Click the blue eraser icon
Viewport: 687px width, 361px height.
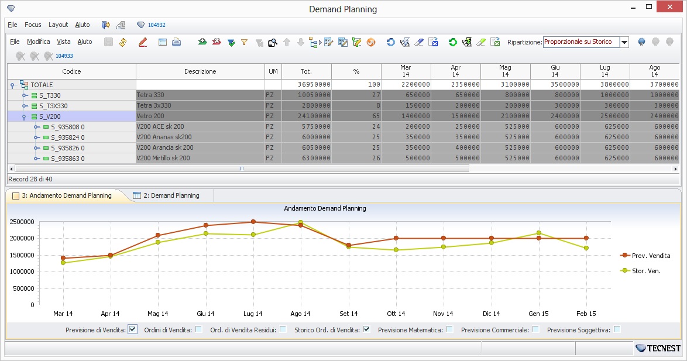click(x=419, y=42)
